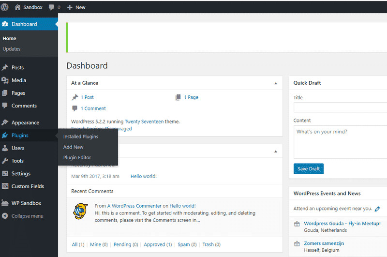
Task: Collapse the Activity panel with its triangle
Action: [x=276, y=151]
